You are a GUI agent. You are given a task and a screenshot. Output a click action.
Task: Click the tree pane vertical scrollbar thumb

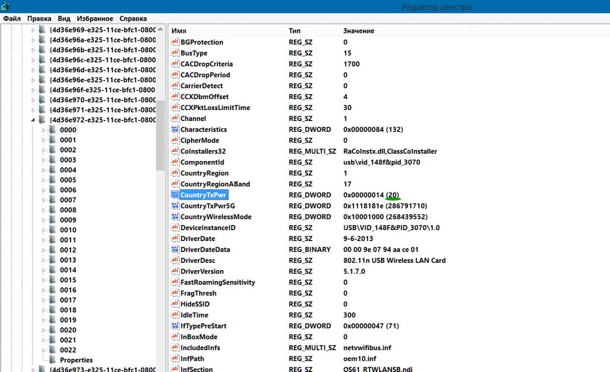tap(160, 135)
